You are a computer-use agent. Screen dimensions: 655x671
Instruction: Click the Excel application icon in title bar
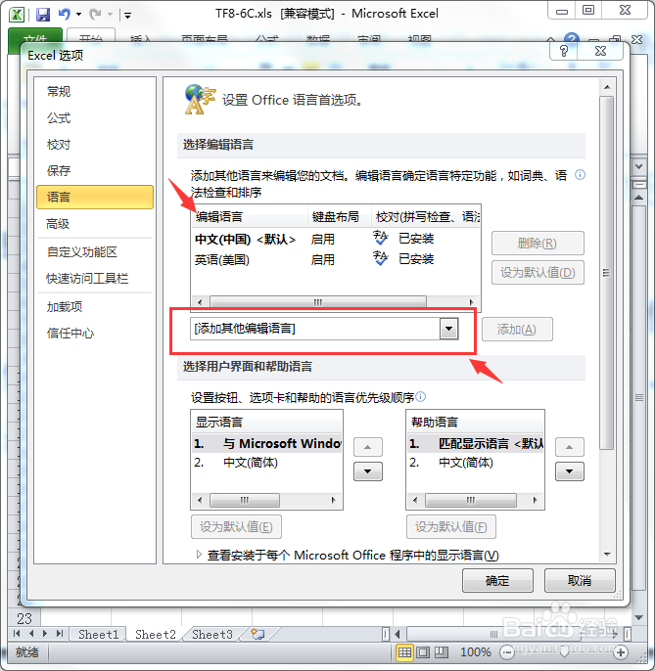coord(17,15)
